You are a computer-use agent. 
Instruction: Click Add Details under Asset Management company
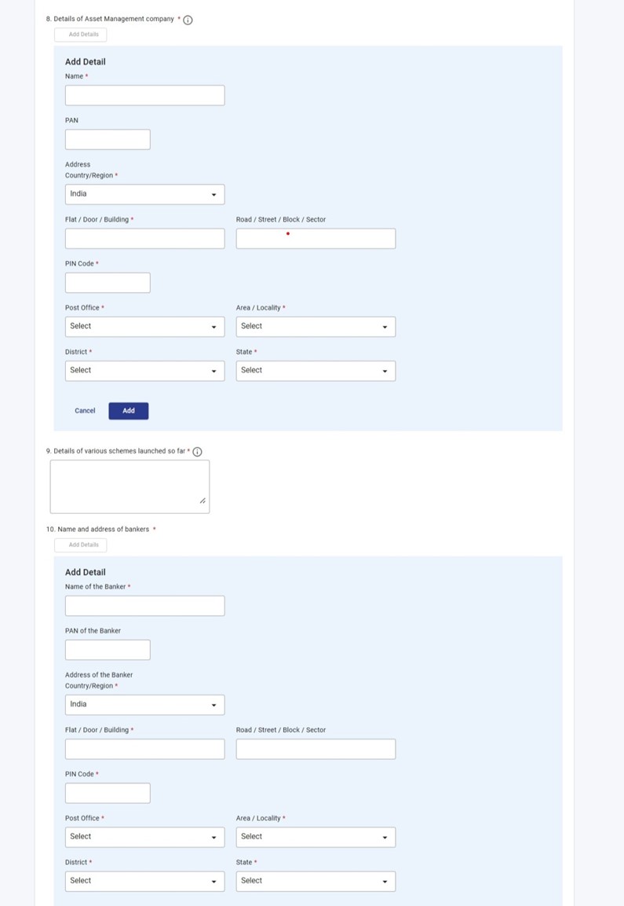(81, 34)
